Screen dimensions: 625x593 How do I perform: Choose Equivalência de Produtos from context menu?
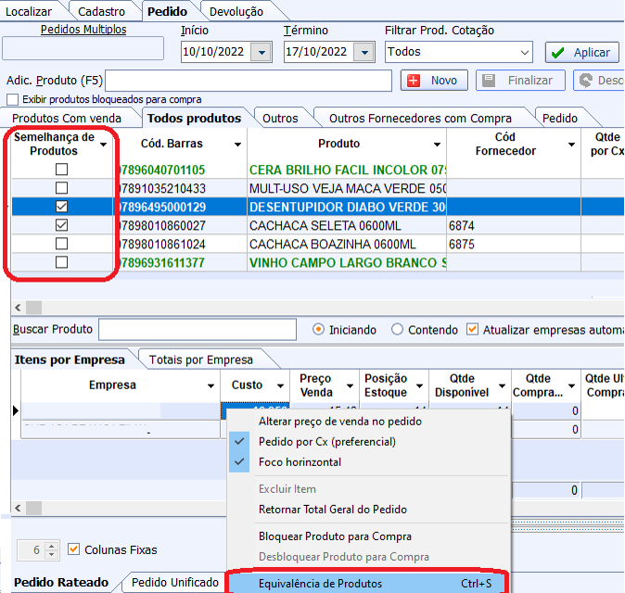(x=320, y=584)
